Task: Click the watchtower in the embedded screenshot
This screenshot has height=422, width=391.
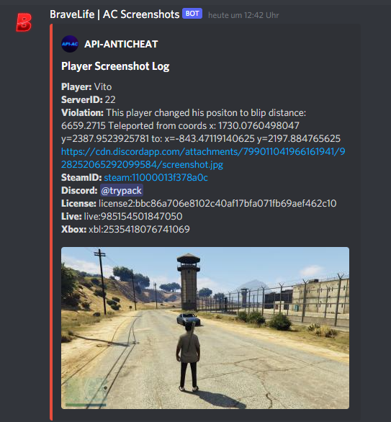Action: click(189, 282)
